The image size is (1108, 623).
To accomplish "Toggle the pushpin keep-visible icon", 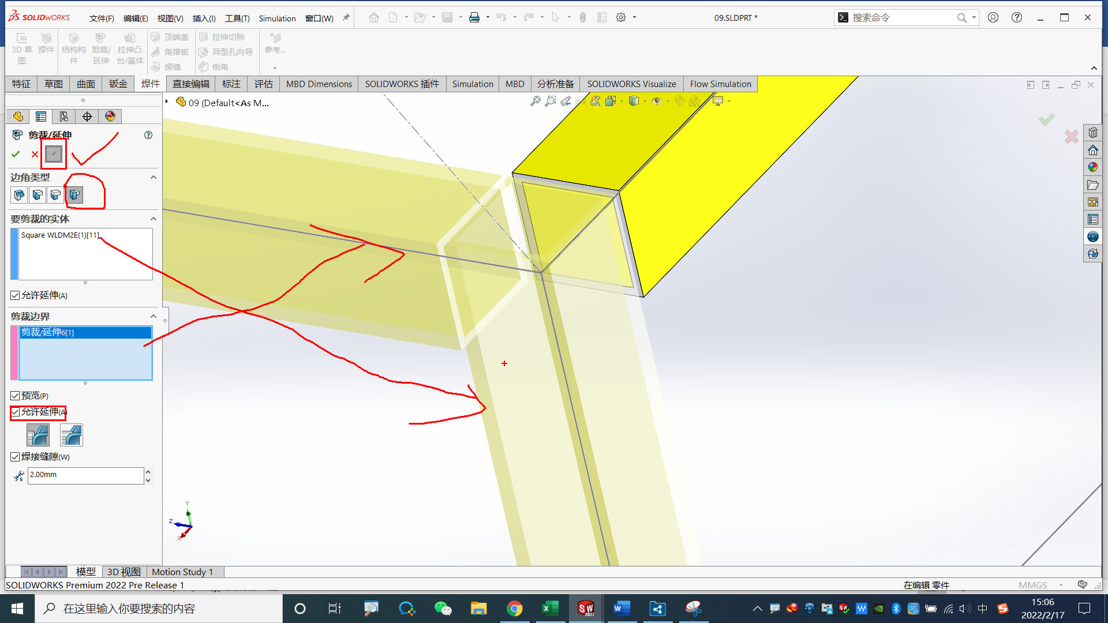I will click(53, 154).
